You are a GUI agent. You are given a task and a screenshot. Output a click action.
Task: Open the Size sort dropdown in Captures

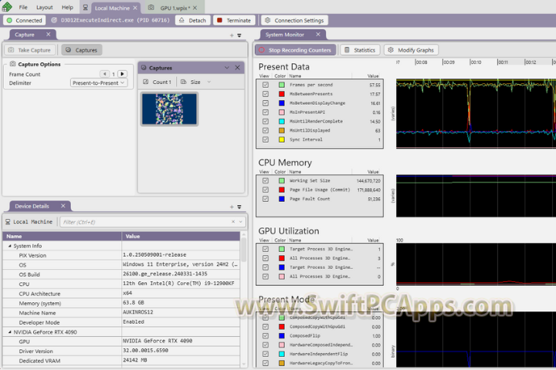coord(195,82)
